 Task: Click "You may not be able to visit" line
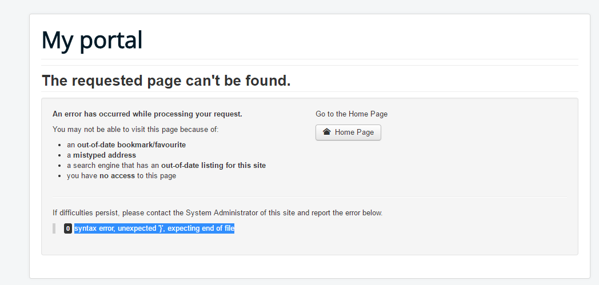click(x=135, y=129)
